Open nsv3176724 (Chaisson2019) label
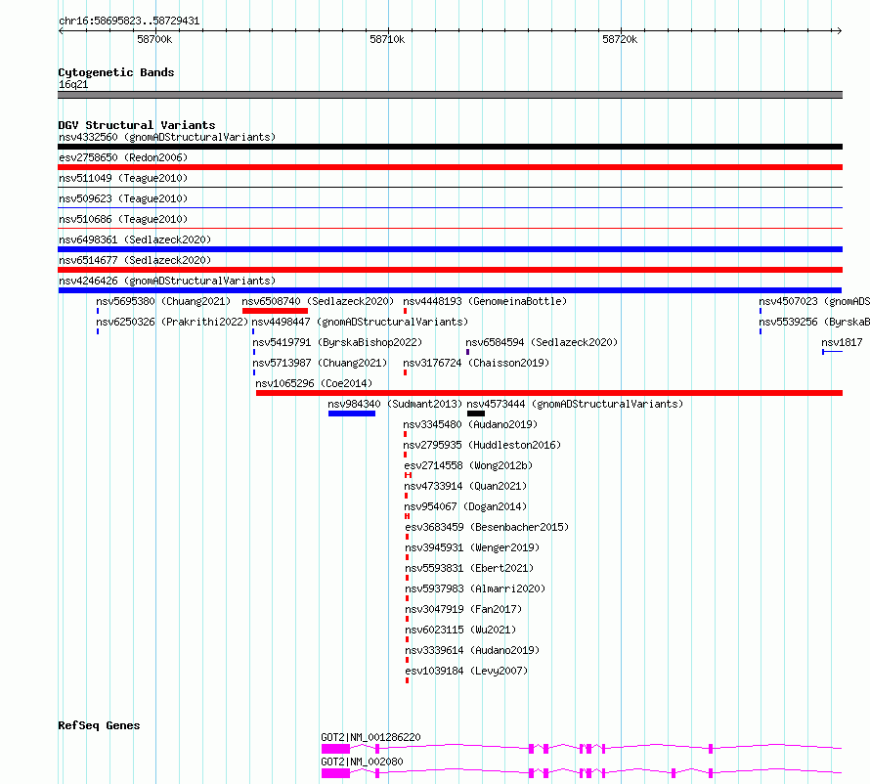 476,363
